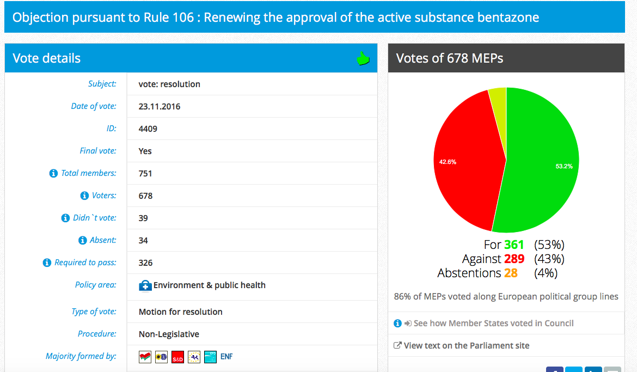Select the GUE/NGL red-green group logo
The width and height of the screenshot is (637, 372).
coord(145,357)
